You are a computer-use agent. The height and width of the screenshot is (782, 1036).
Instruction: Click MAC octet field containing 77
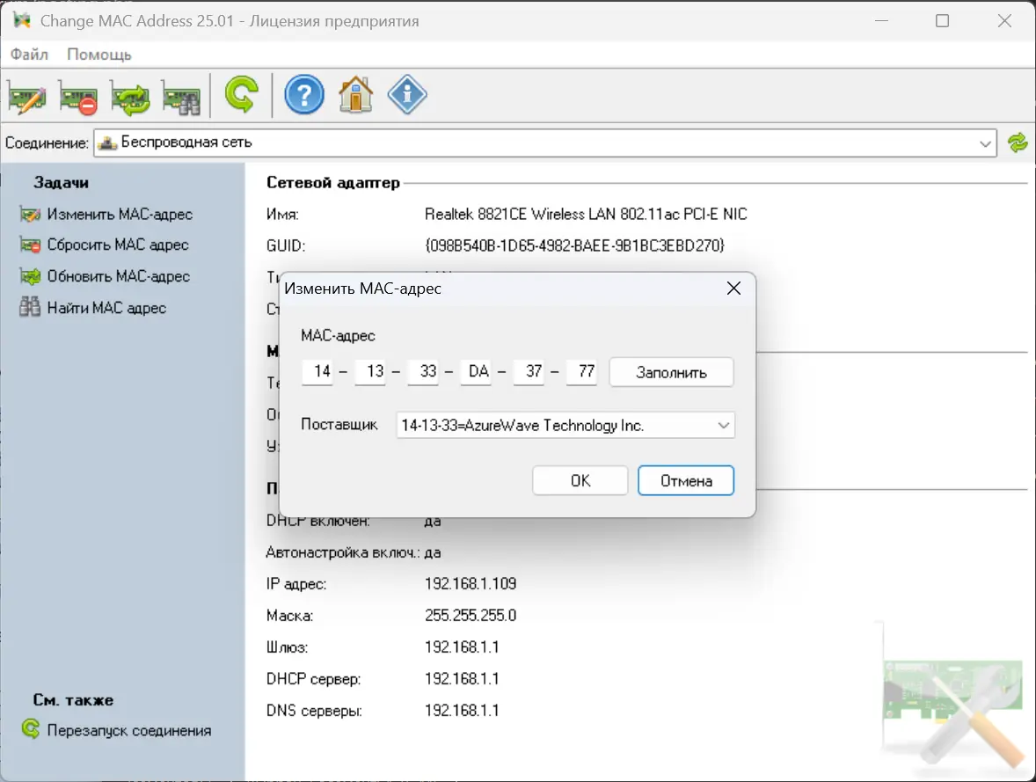pyautogui.click(x=582, y=371)
